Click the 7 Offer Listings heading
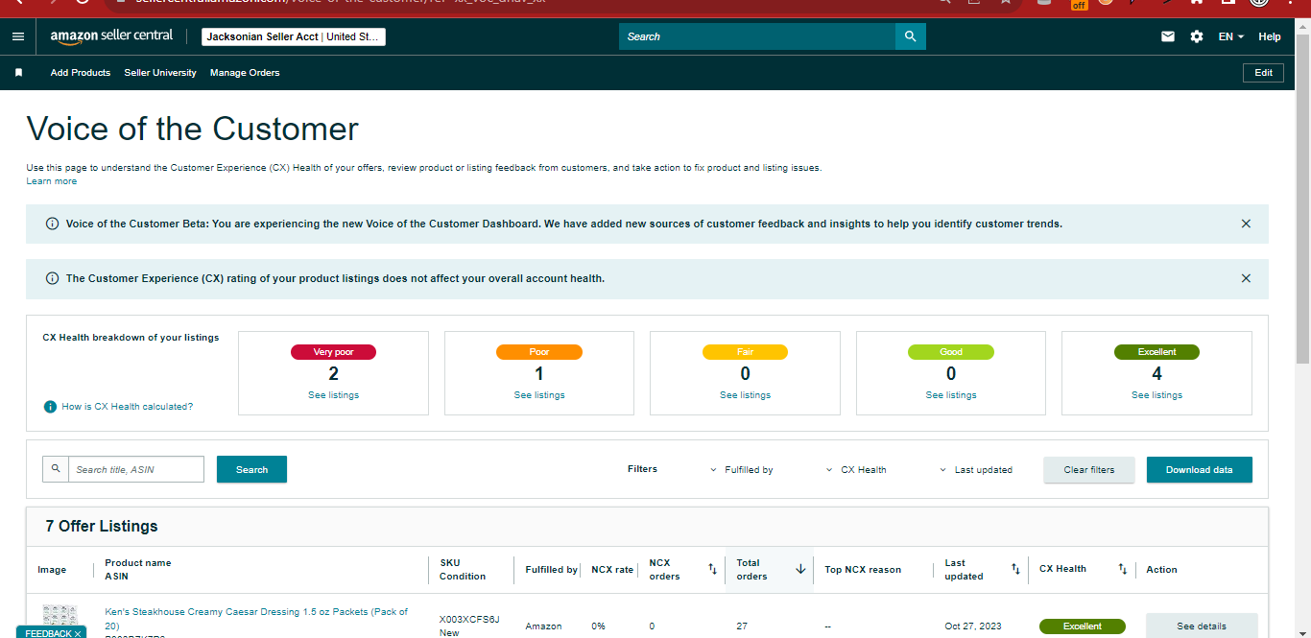Screen dimensions: 1311x638 tap(102, 526)
